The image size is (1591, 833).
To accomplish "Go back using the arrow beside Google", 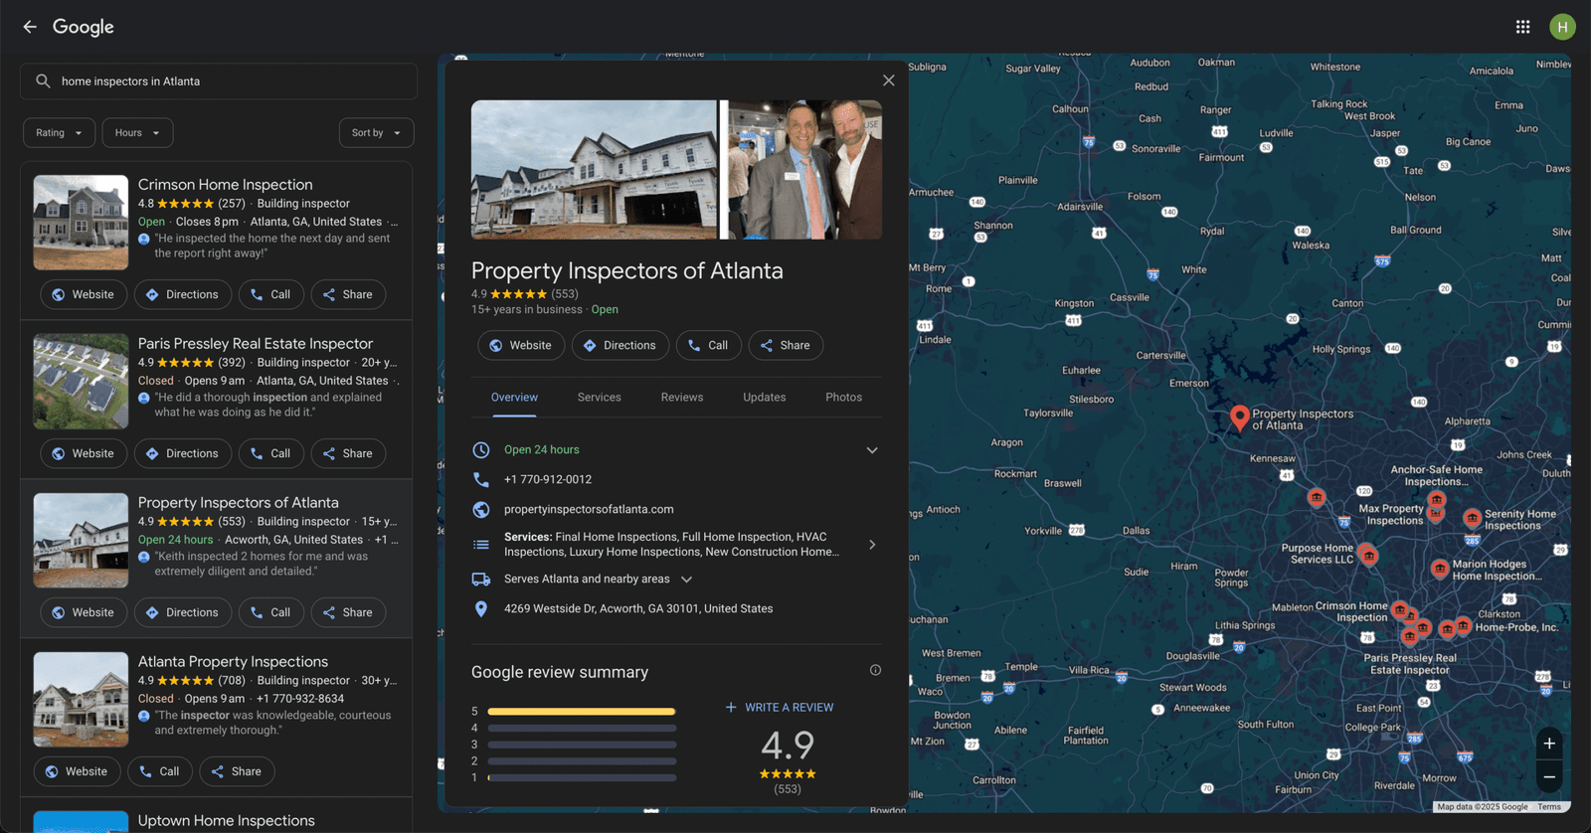I will click(30, 27).
